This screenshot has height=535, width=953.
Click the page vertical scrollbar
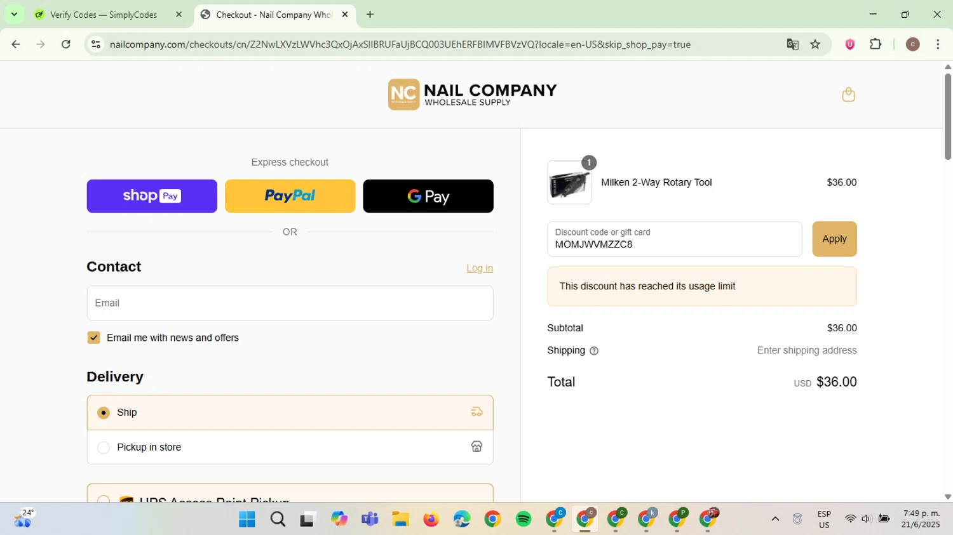pos(947,117)
